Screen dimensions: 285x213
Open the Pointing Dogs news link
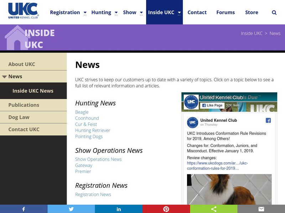89,137
